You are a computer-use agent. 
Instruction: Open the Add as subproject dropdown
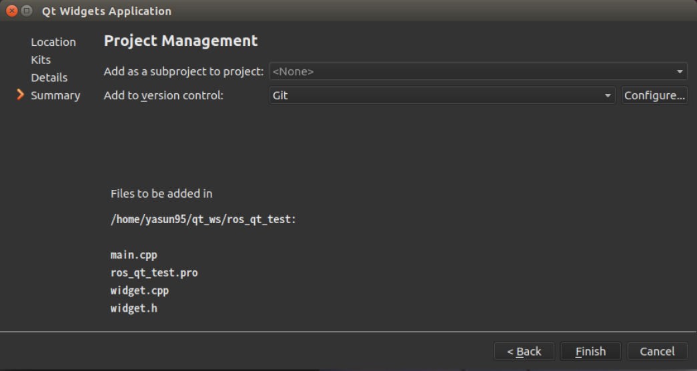click(x=478, y=71)
